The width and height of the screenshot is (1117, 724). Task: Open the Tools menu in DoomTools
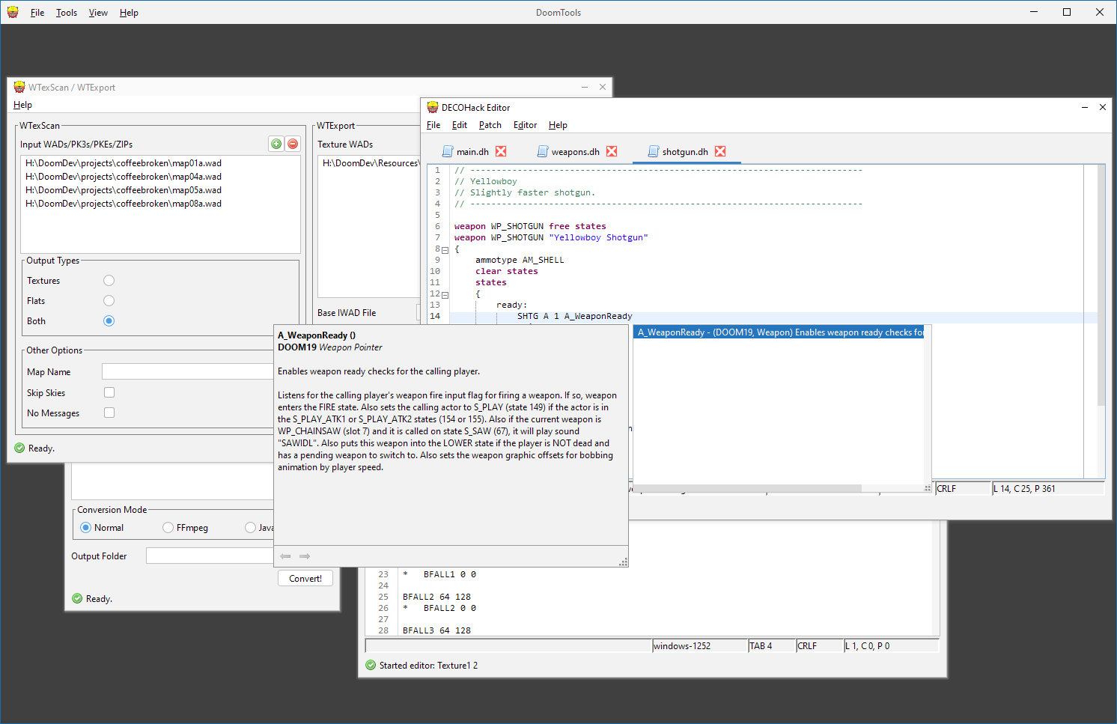67,13
